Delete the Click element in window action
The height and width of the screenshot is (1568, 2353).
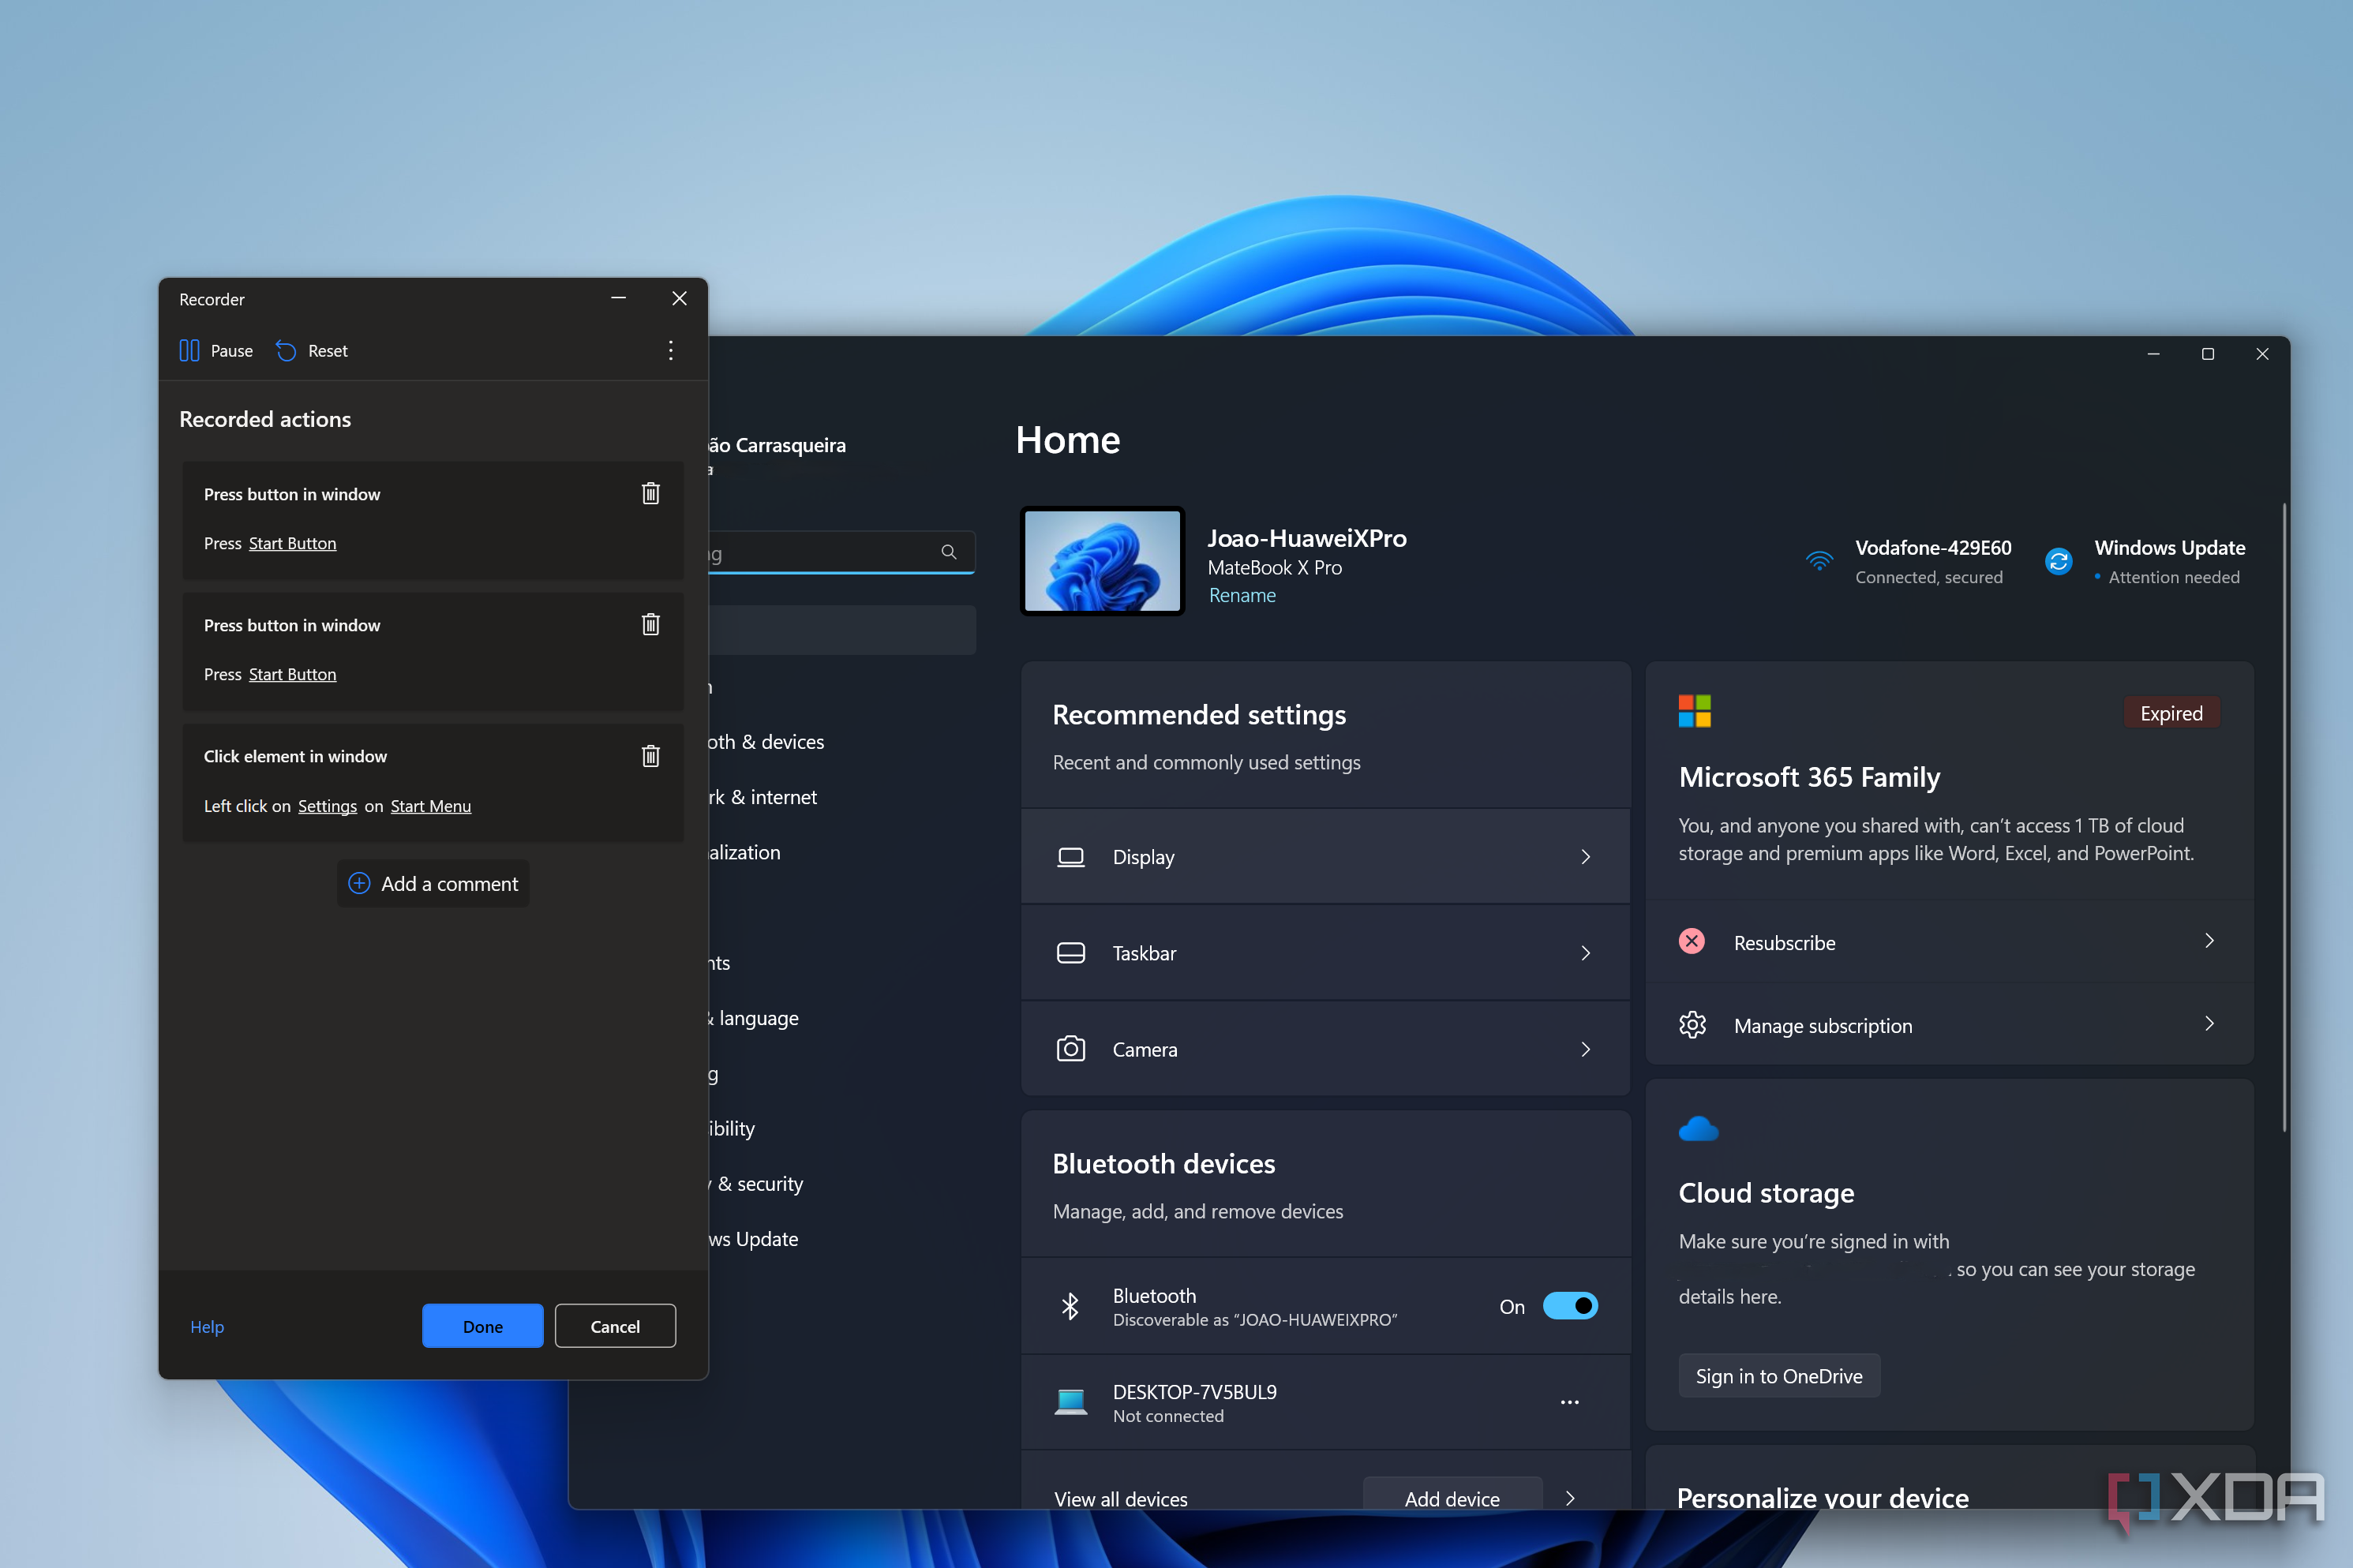(x=650, y=756)
